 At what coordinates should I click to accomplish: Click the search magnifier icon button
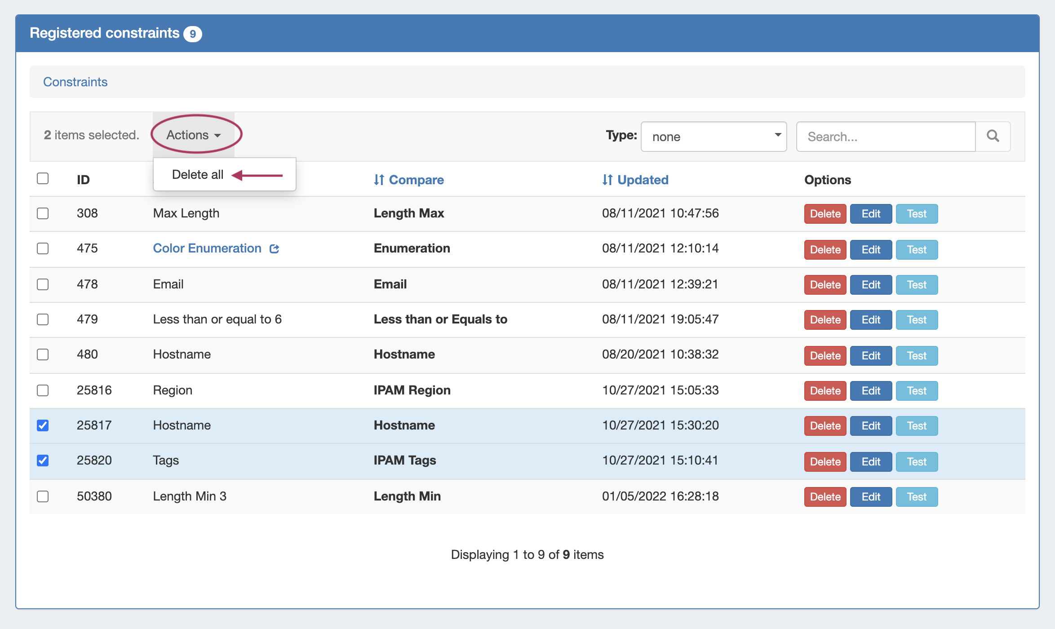click(x=993, y=136)
